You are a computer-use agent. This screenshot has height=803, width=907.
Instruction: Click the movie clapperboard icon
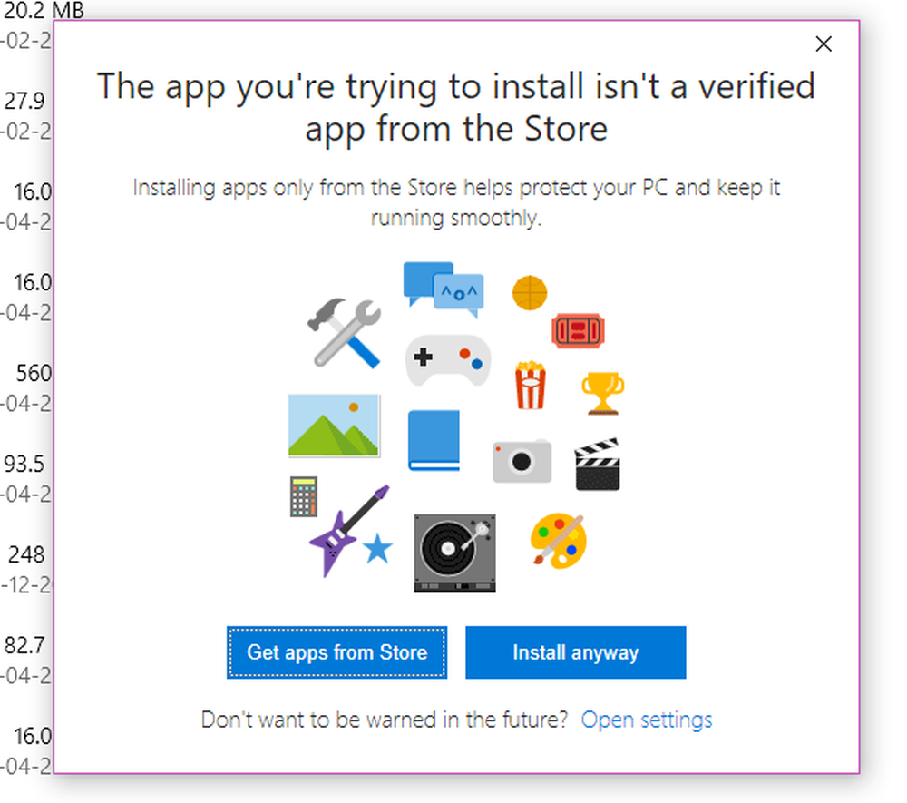598,465
